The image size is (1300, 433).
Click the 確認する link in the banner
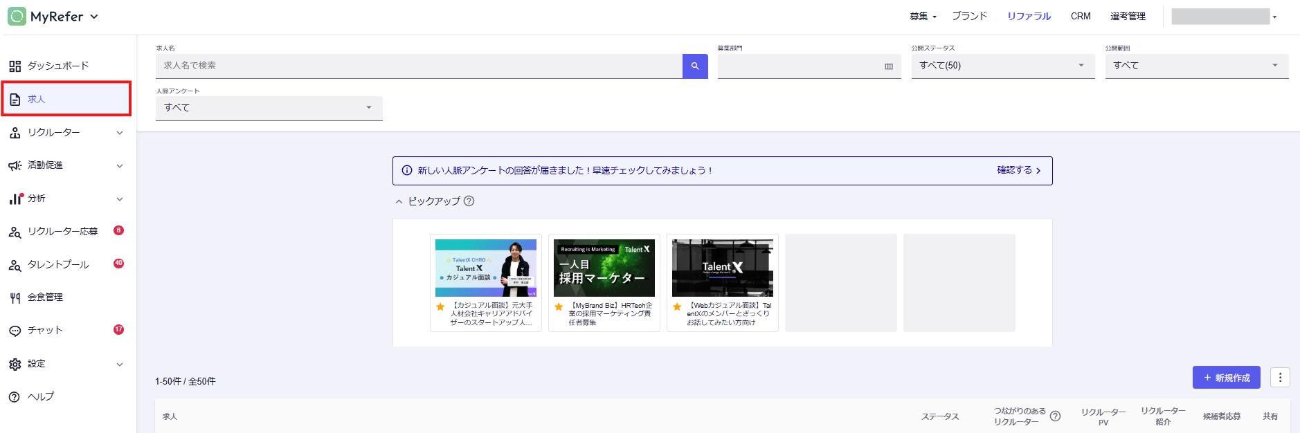(x=1018, y=170)
